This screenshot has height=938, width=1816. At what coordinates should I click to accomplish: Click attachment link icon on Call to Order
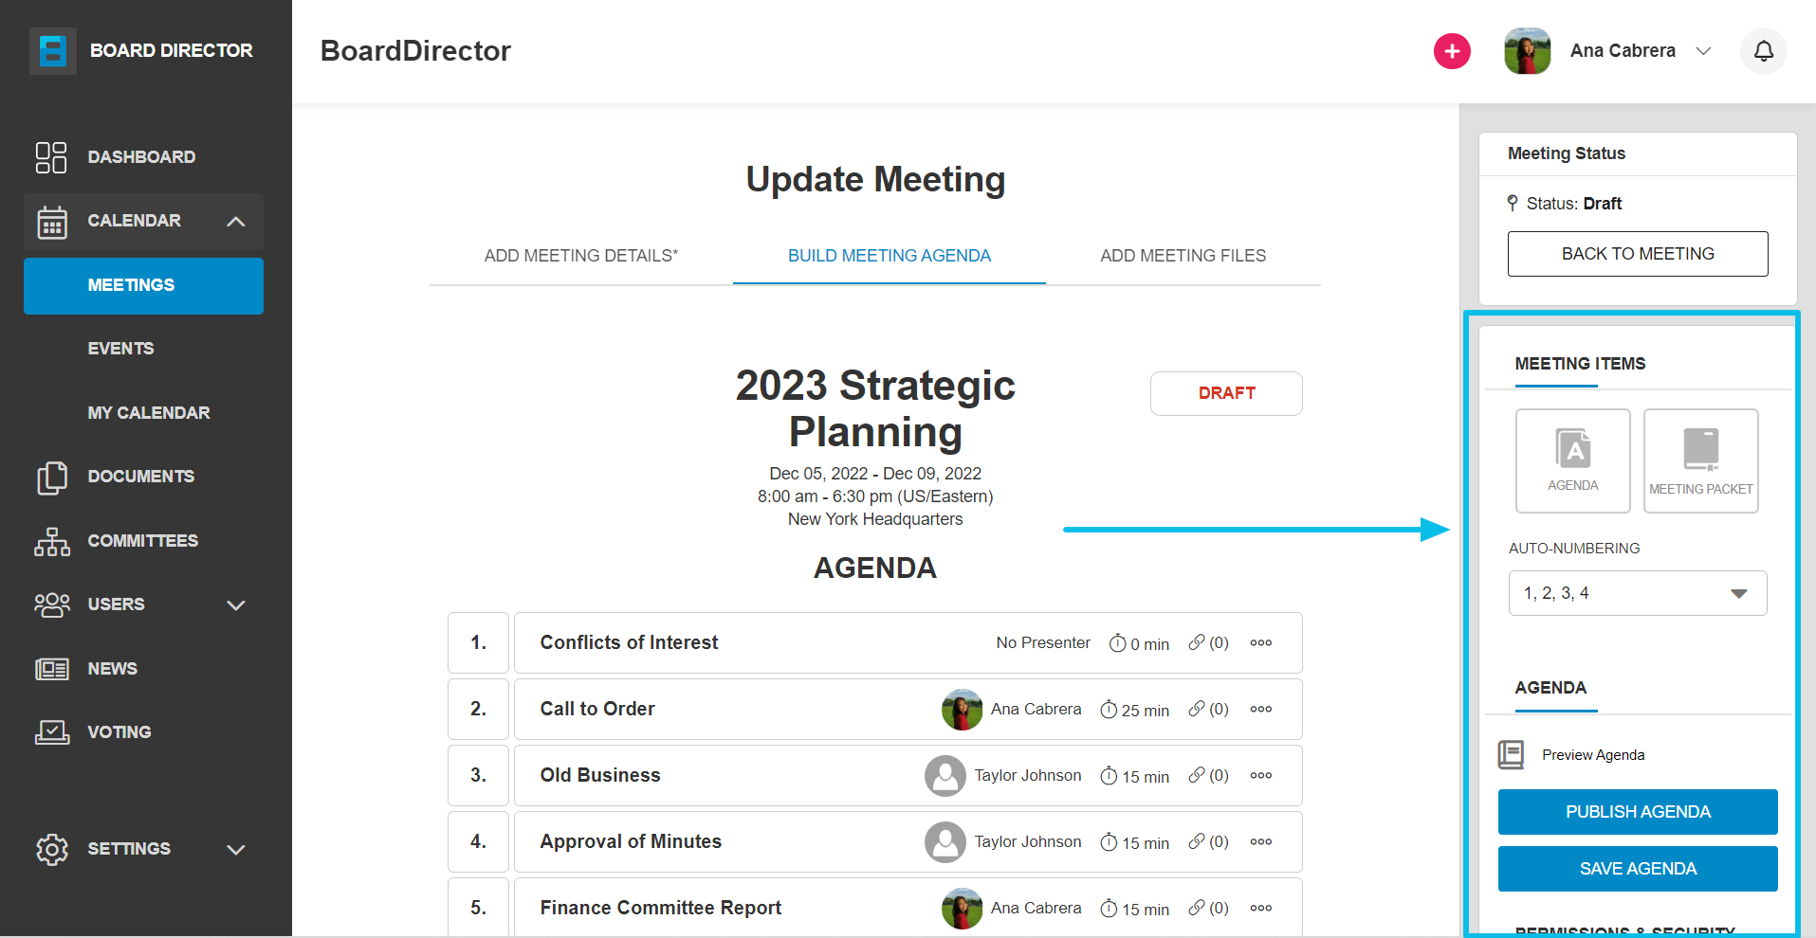coord(1197,709)
